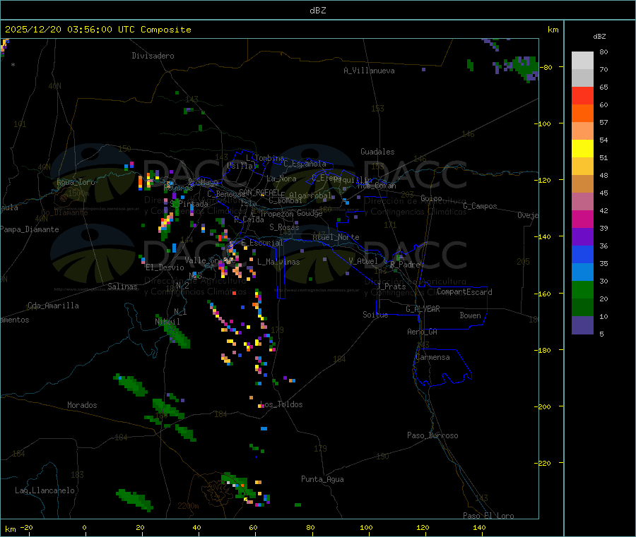Click the G_ALVEAR map label

click(423, 309)
